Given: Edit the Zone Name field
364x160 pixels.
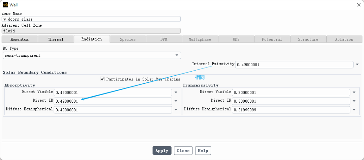Looking at the screenshot, I should [x=91, y=19].
